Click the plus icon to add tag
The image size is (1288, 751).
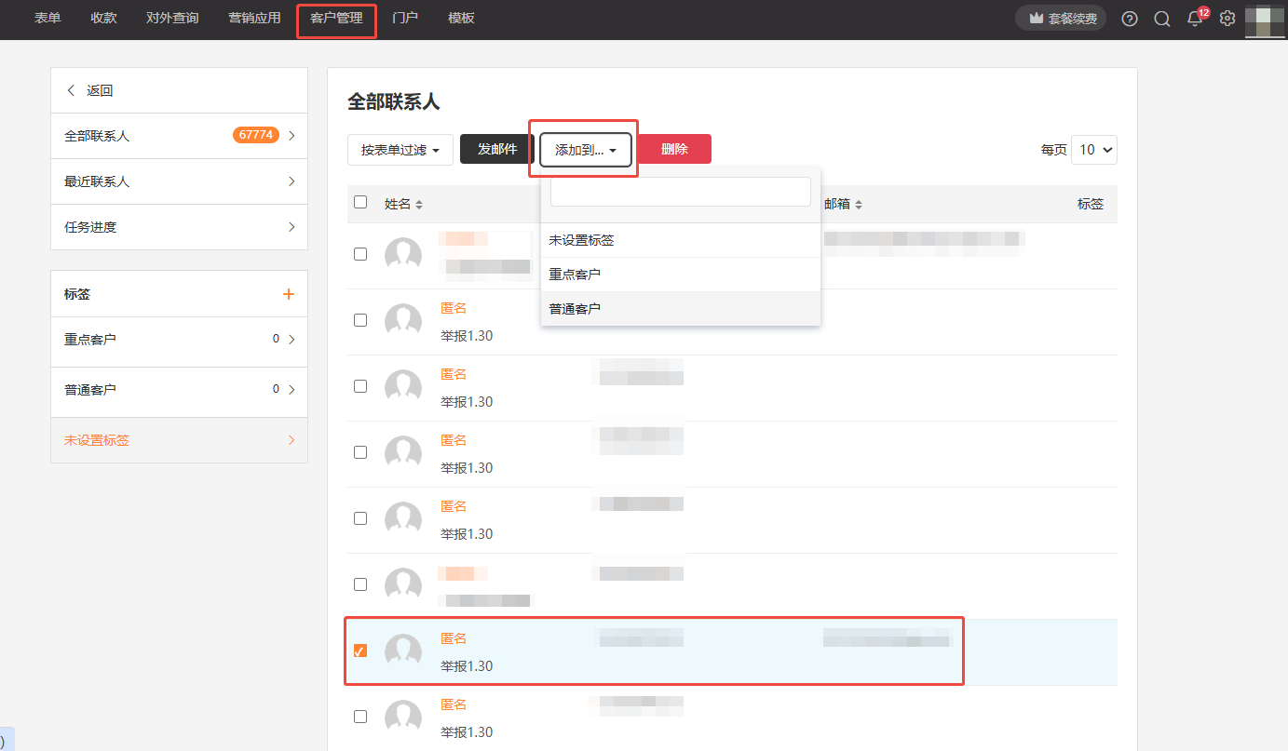click(x=289, y=294)
